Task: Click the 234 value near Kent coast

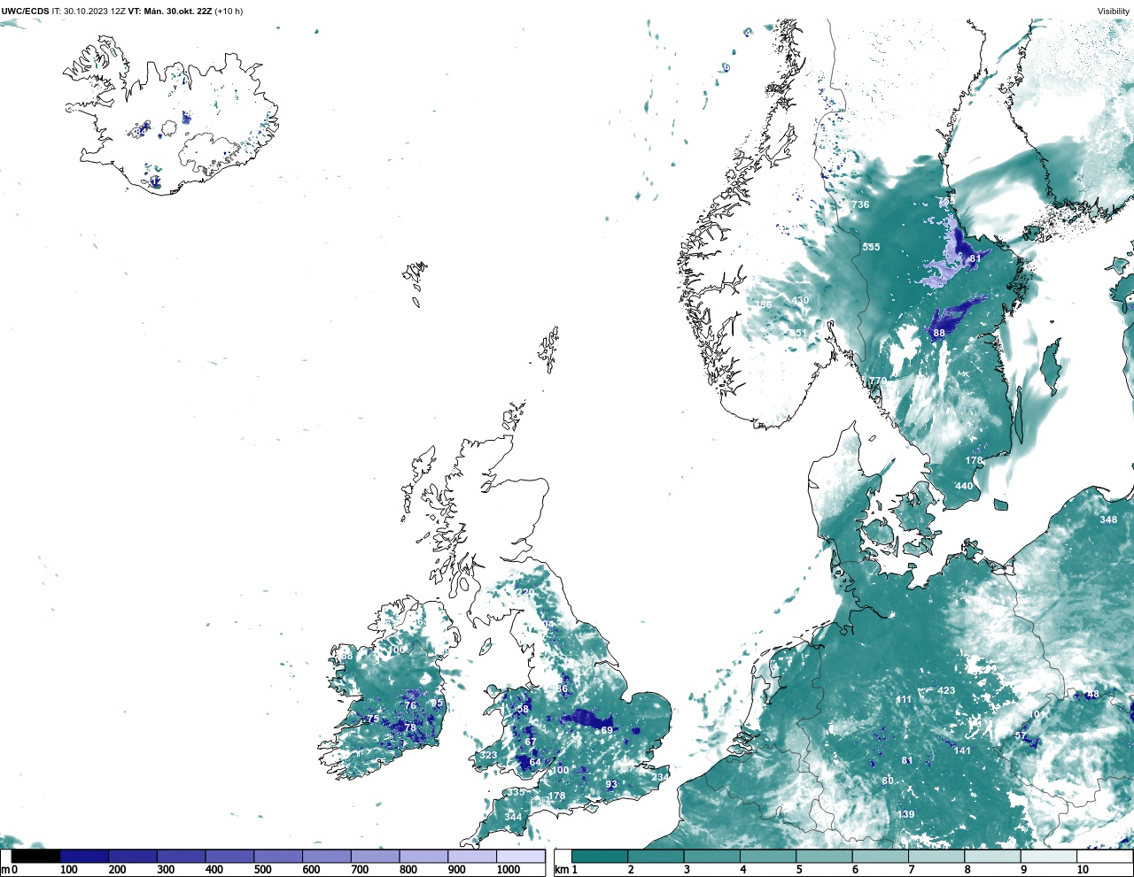Action: point(660,777)
